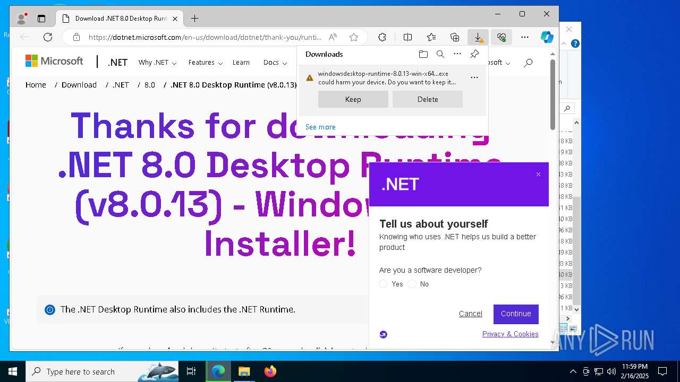
Task: Delete the downloaded runtime file
Action: (428, 99)
